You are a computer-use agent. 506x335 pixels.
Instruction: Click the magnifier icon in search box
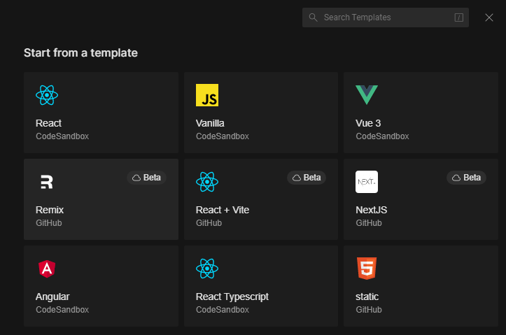coord(313,17)
